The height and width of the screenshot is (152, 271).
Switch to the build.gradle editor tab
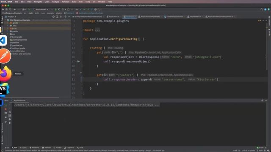click(x=88, y=17)
